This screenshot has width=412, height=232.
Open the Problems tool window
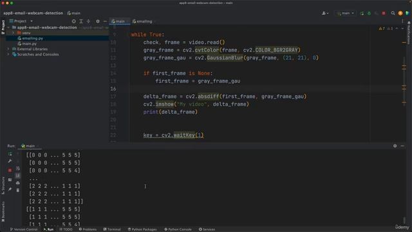88,229
